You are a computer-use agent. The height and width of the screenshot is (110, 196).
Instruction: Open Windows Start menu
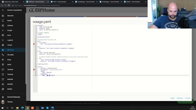(x=2, y=108)
